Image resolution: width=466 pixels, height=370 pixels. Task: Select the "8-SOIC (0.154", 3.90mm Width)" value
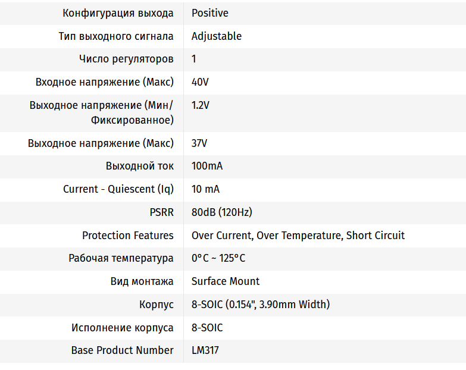tap(260, 305)
